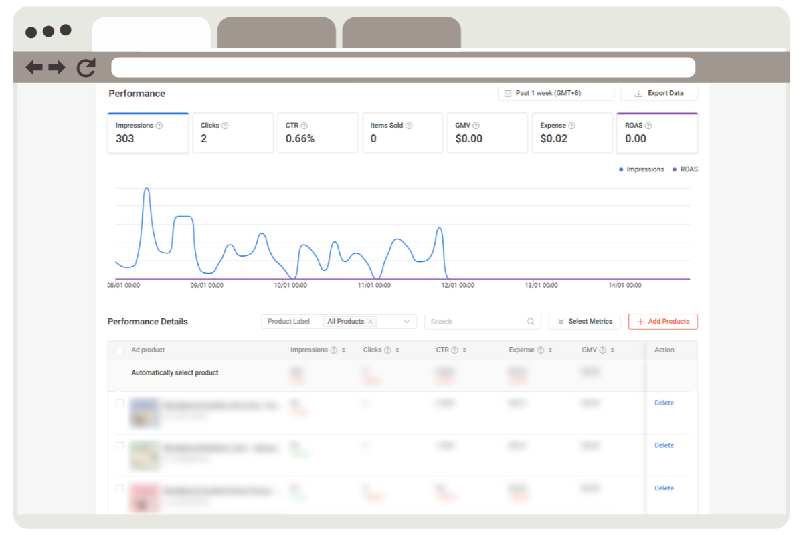
Task: Click the browser forward arrow
Action: 57,67
